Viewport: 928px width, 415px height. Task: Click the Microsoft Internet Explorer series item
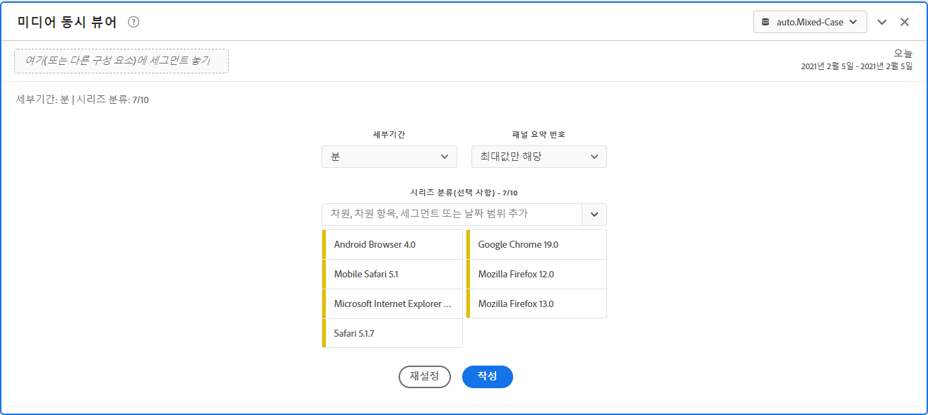pyautogui.click(x=393, y=303)
